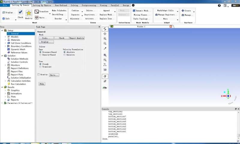The image size is (240, 144).
Task: Click the Surface Create plus icon
Action: (183, 11)
